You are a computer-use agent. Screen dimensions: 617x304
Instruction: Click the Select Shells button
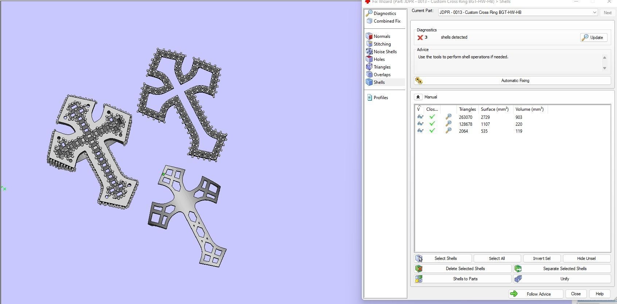point(443,258)
